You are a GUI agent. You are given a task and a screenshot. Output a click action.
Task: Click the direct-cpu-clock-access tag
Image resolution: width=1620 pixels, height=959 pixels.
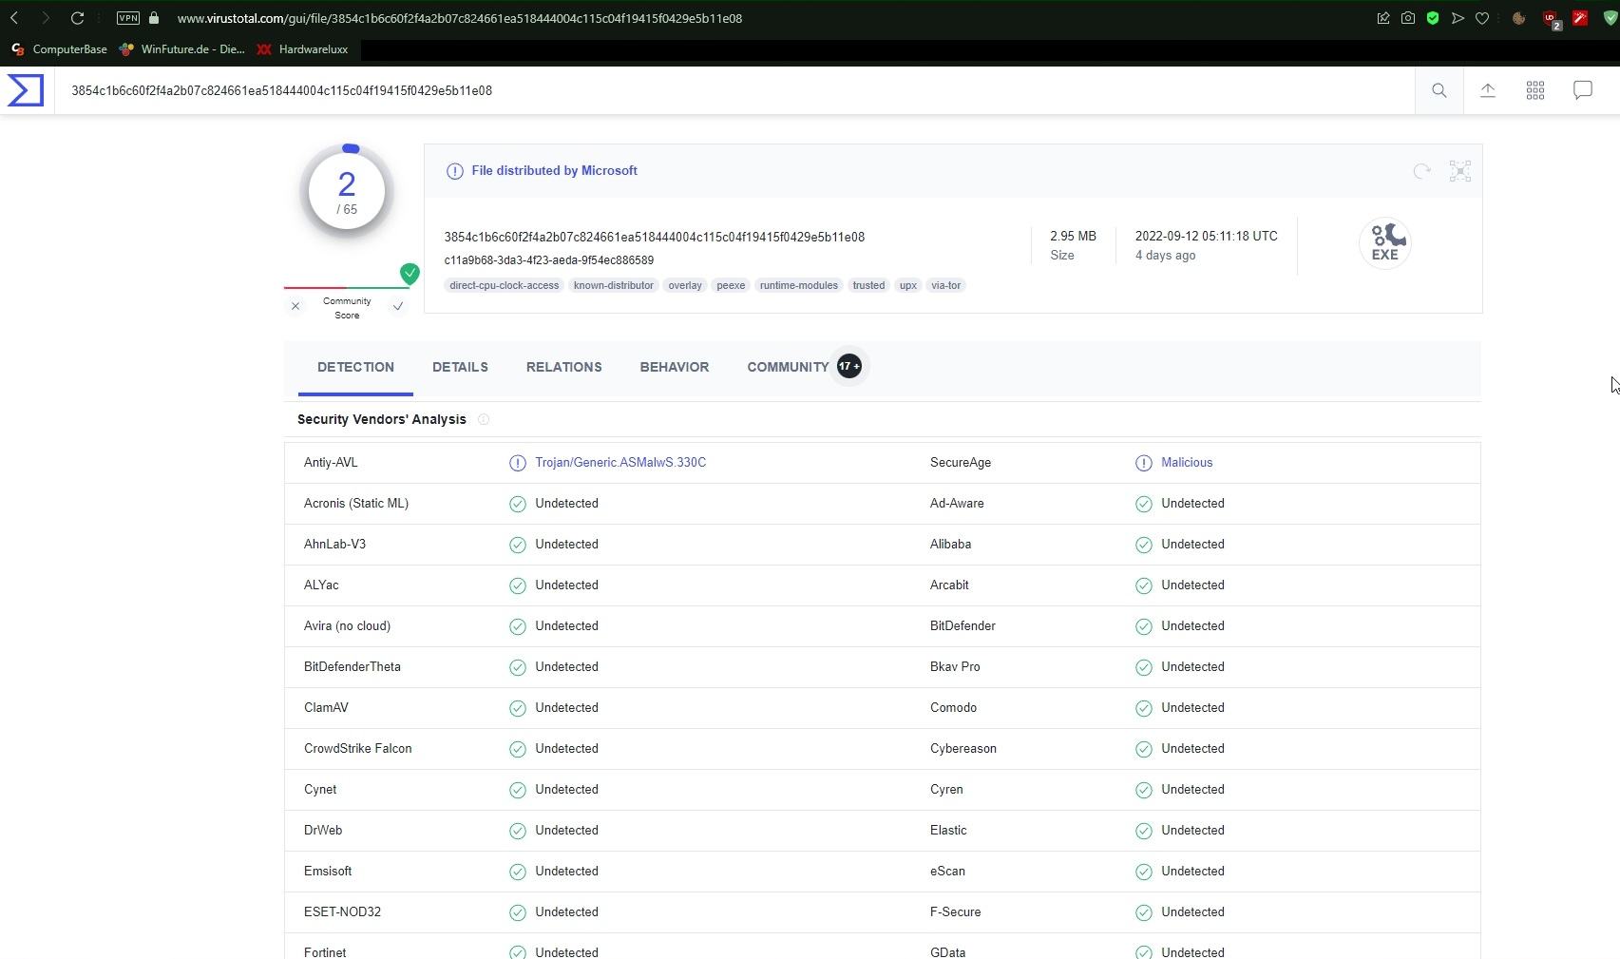(x=505, y=285)
